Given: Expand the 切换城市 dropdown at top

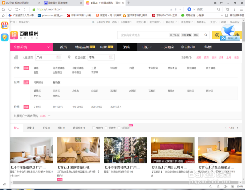Looking at the screenshot, I should pyautogui.click(x=24, y=22).
